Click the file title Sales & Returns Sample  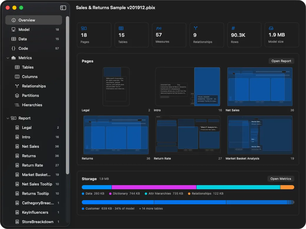pos(116,8)
